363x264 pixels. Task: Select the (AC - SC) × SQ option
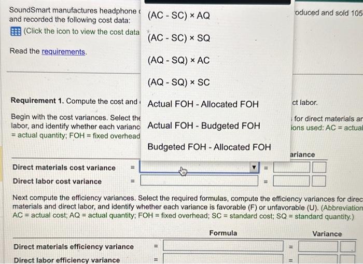pyautogui.click(x=179, y=38)
